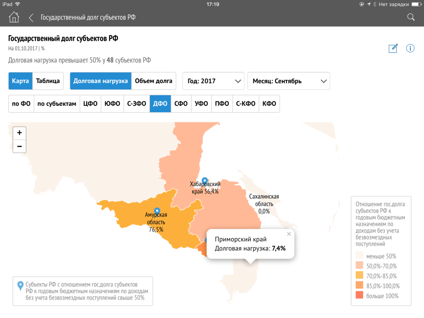The height and width of the screenshot is (318, 424).
Task: Switch indicator to Объем долга
Action: coord(154,81)
